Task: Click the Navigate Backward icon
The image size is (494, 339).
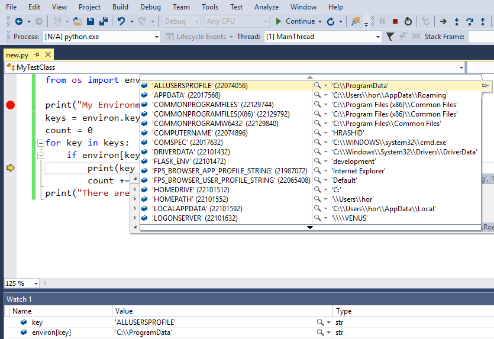Action: pos(19,21)
